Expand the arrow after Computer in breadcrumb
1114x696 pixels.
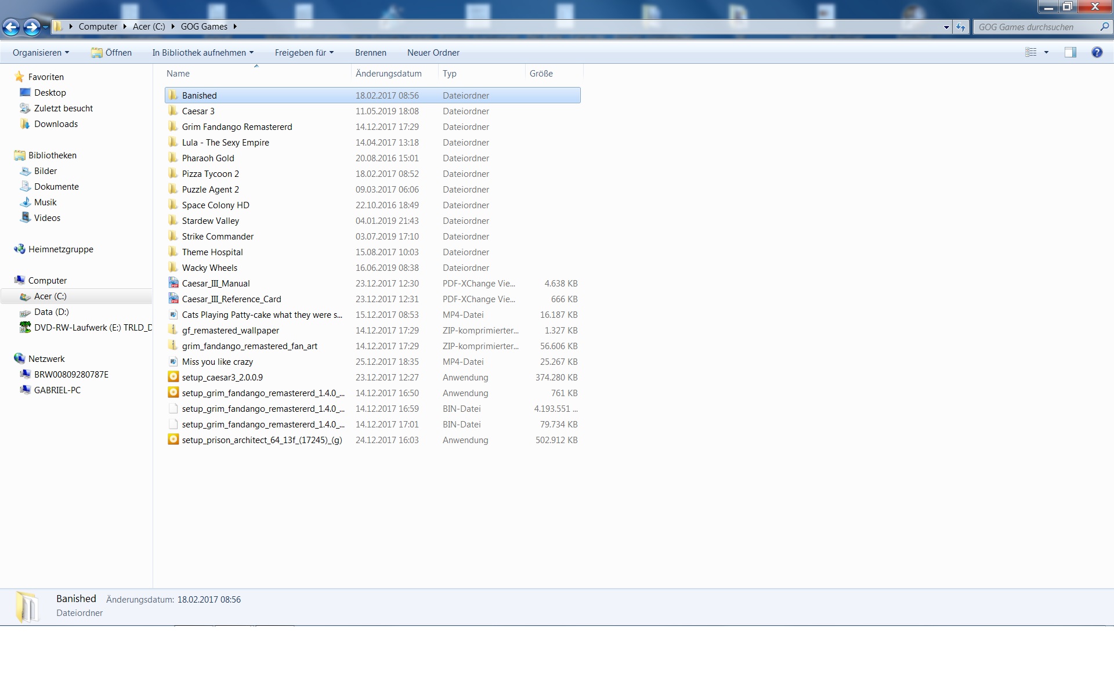tap(125, 26)
